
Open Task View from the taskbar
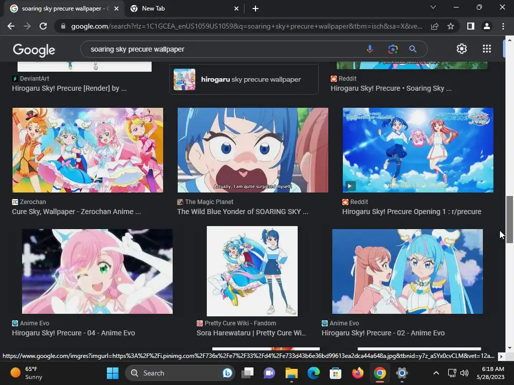tap(247, 373)
